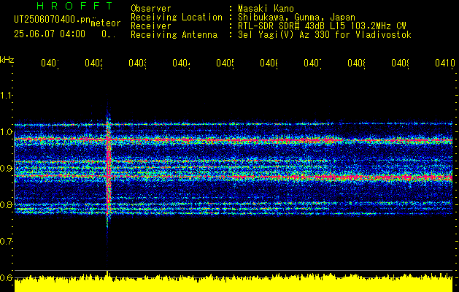459x292 pixels.
Task: Click the gray threshold line above the yellow graph
Action: pos(234,270)
